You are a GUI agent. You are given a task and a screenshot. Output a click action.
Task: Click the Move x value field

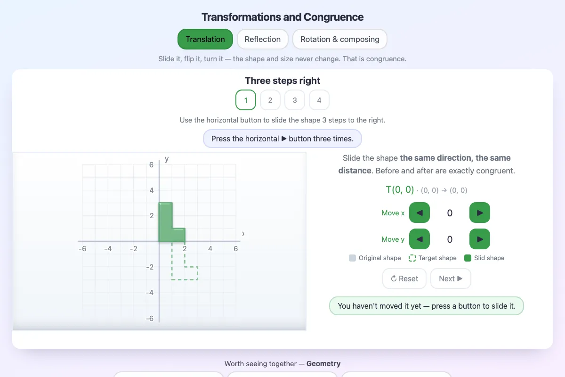[x=450, y=213]
